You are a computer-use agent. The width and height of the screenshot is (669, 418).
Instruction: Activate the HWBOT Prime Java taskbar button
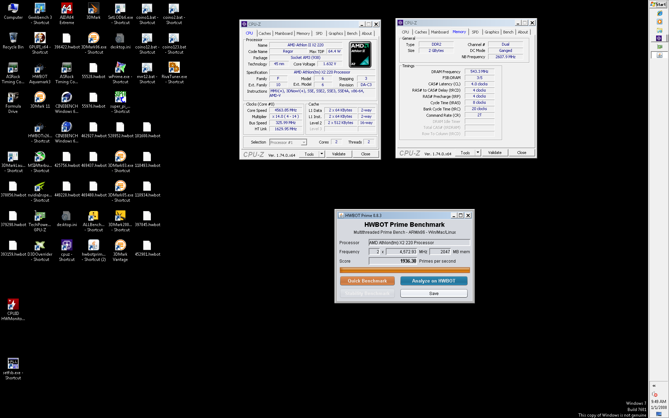pyautogui.click(x=659, y=55)
